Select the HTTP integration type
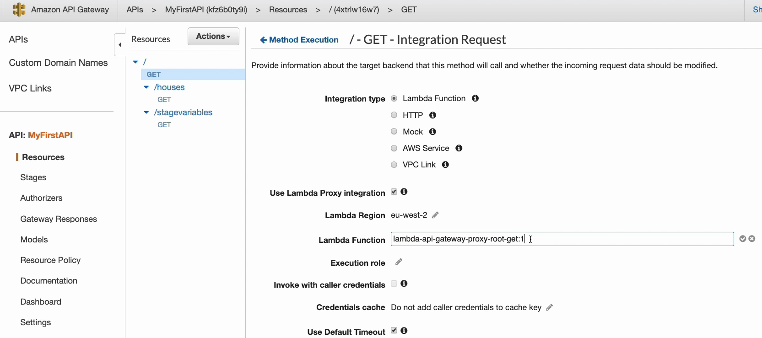 pyautogui.click(x=394, y=115)
